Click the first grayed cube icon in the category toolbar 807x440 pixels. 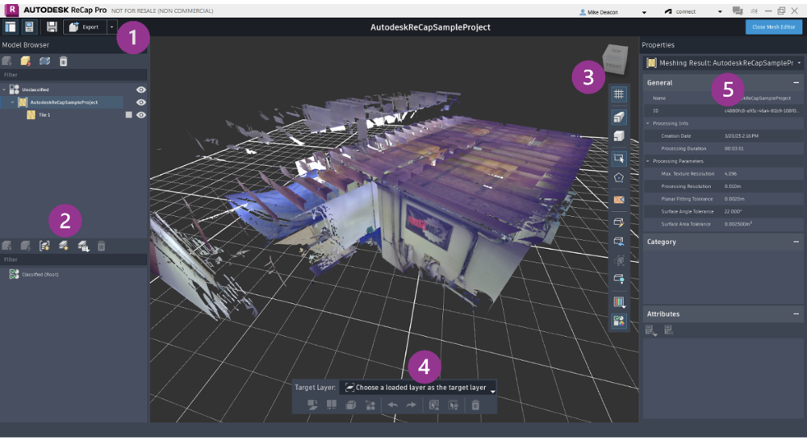pos(6,247)
